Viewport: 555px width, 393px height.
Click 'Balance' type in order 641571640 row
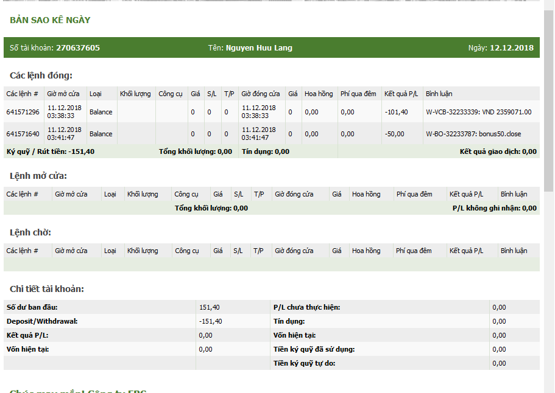(x=101, y=134)
